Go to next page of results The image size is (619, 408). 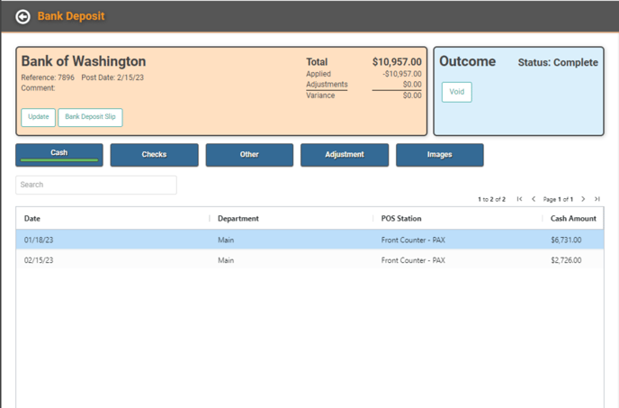click(583, 199)
